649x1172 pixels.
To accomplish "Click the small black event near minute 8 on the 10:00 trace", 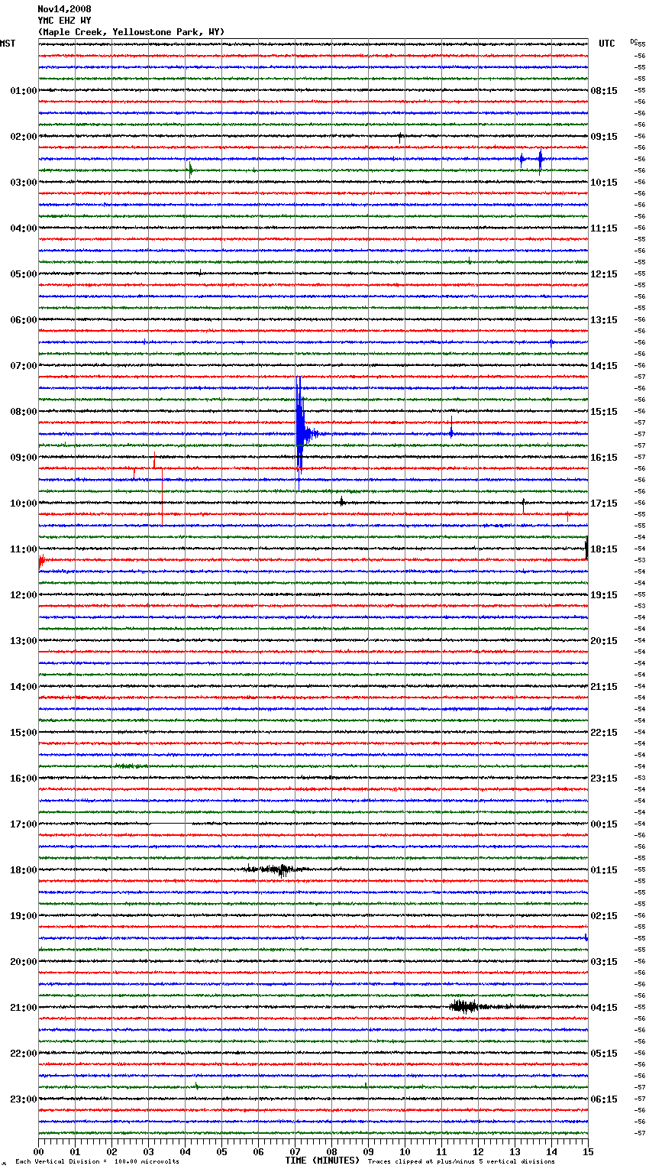I will (x=341, y=502).
